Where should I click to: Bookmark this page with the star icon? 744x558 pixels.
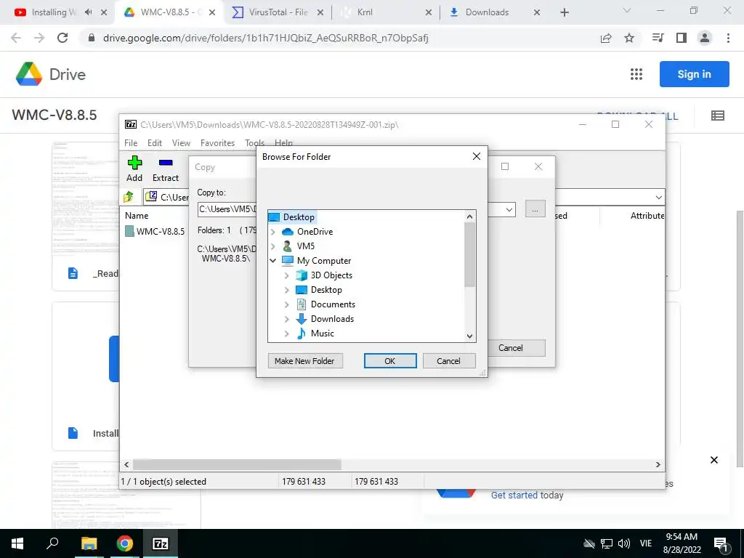[629, 38]
